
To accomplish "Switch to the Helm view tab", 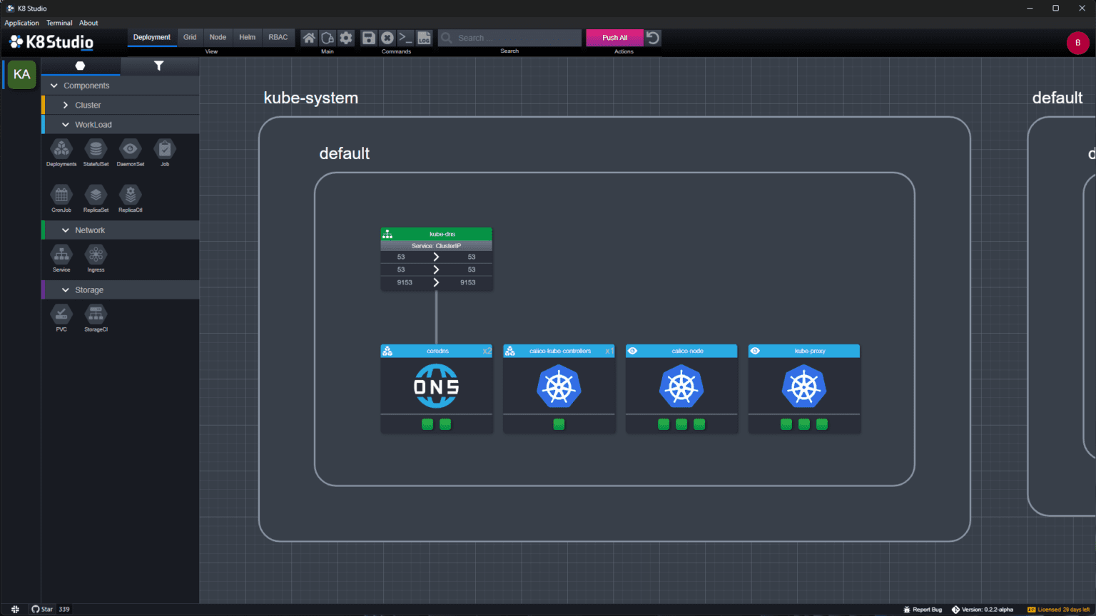I will (247, 37).
